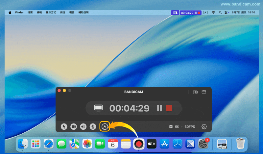Toggle mouse cursor effects in Bandicam
This screenshot has height=154, width=263.
64,126
